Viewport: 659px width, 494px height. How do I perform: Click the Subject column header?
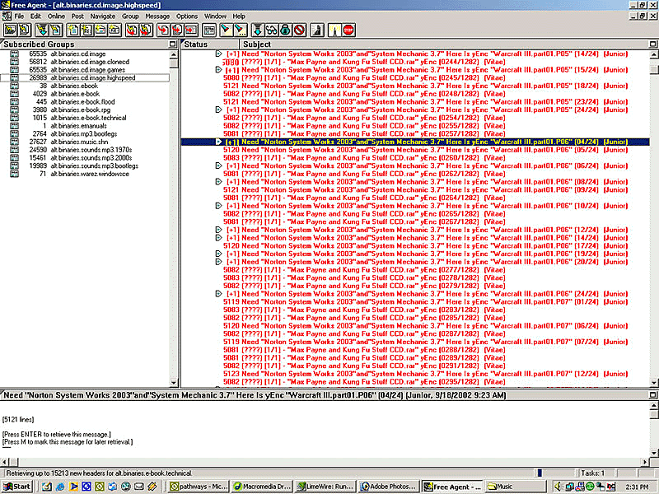click(x=444, y=44)
